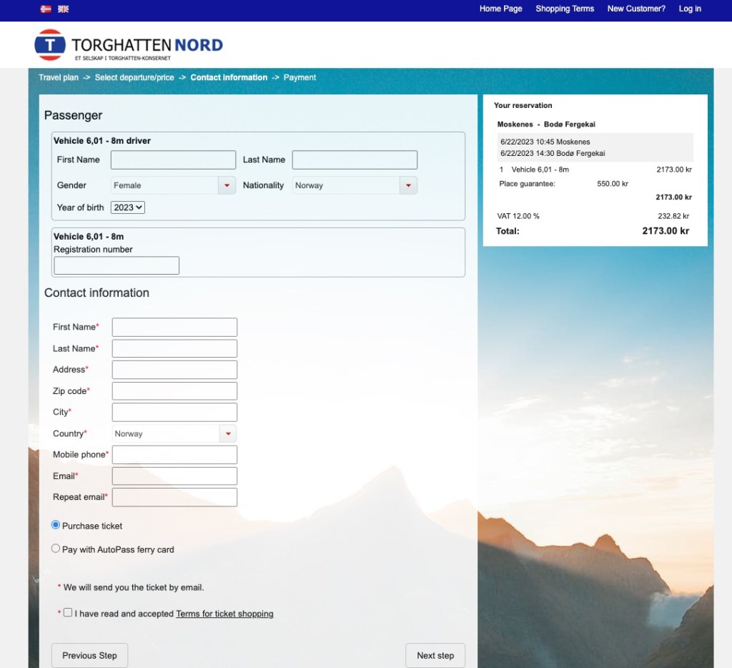This screenshot has width=732, height=668.
Task: Select Pay with AutoPass ferry card option
Action: (56, 549)
